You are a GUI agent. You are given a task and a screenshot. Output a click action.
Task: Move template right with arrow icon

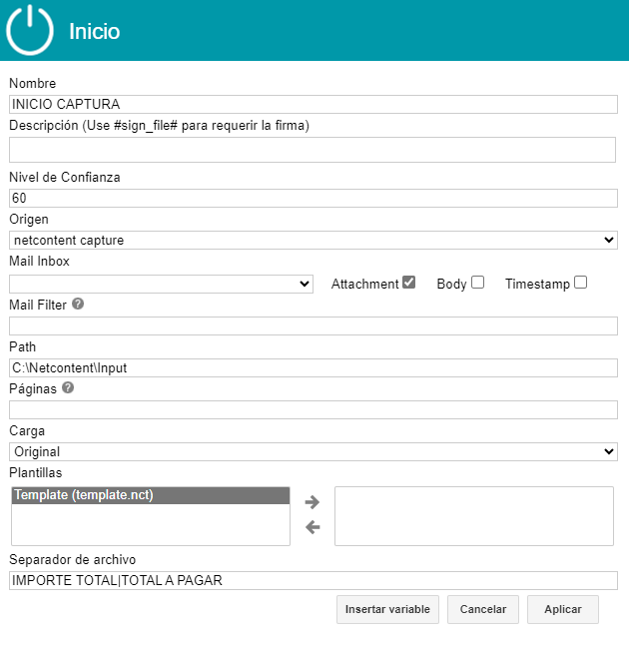313,502
